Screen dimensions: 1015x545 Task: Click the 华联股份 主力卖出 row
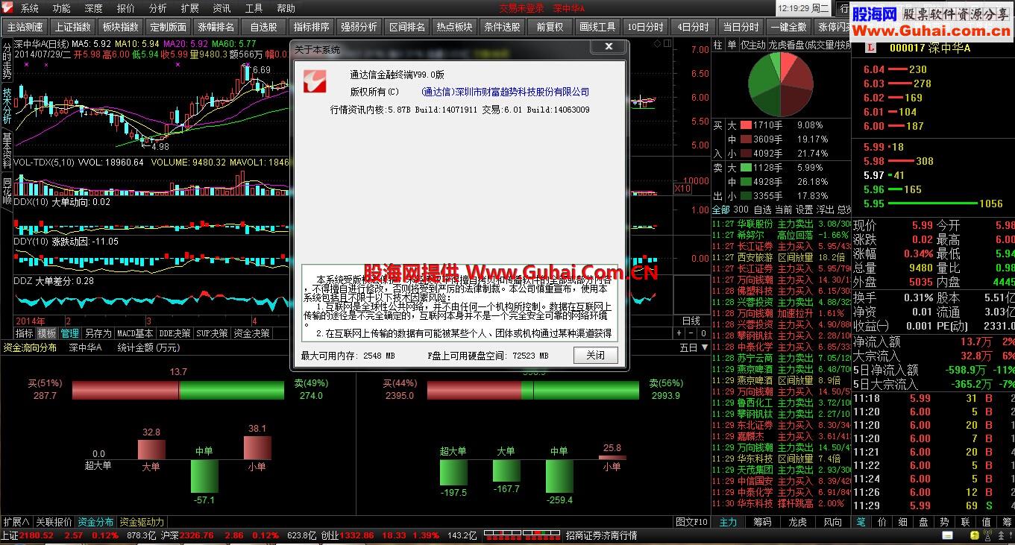tap(781, 224)
